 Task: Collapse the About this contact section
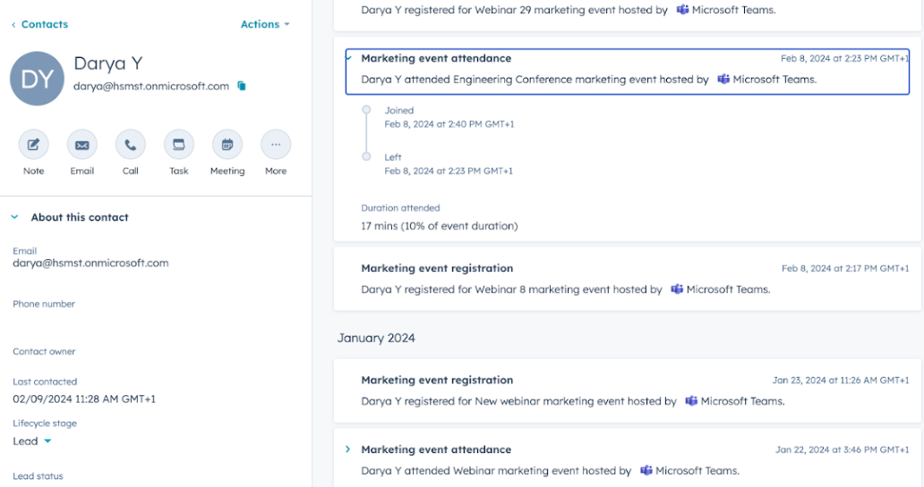[x=15, y=217]
